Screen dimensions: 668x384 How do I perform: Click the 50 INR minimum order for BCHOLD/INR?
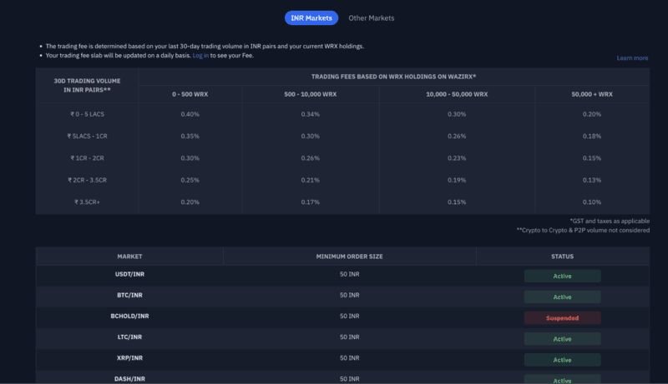(x=349, y=316)
